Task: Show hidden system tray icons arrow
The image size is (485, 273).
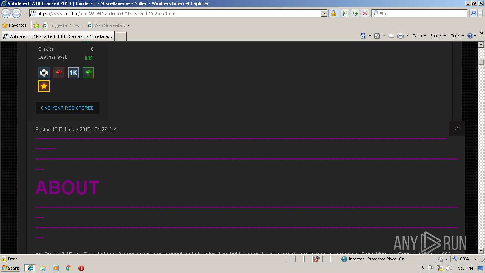Action: [423, 268]
